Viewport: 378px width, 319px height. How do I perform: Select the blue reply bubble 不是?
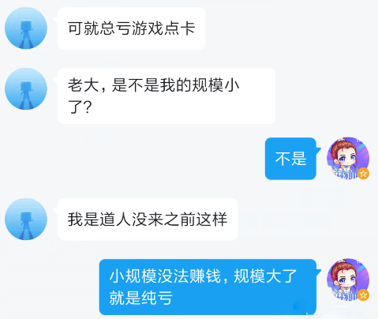click(x=290, y=159)
